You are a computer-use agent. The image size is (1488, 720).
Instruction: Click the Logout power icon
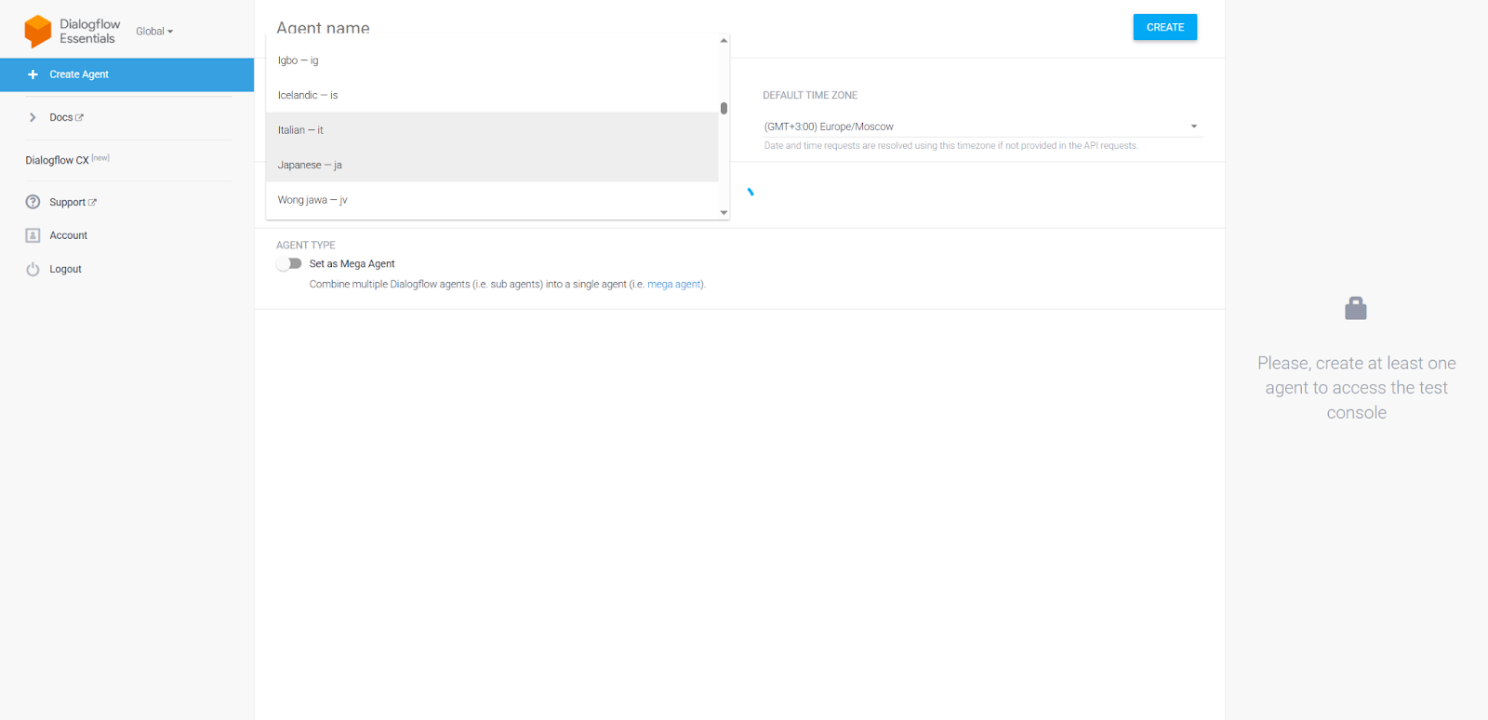(x=33, y=269)
